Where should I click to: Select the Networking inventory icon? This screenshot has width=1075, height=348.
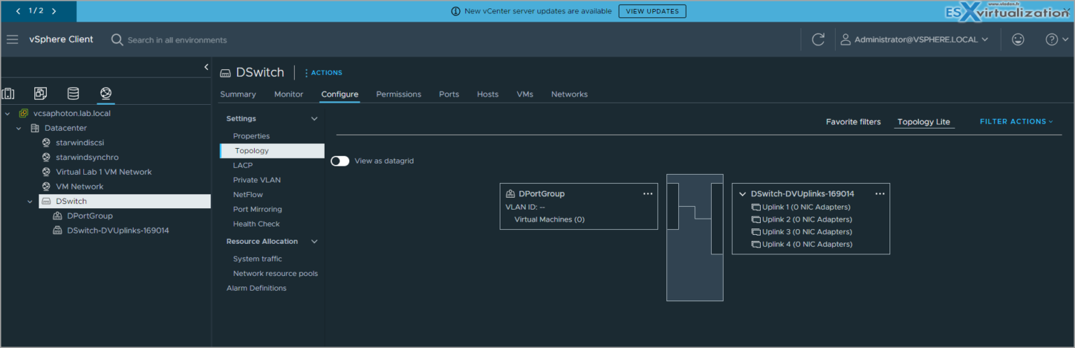pos(106,94)
